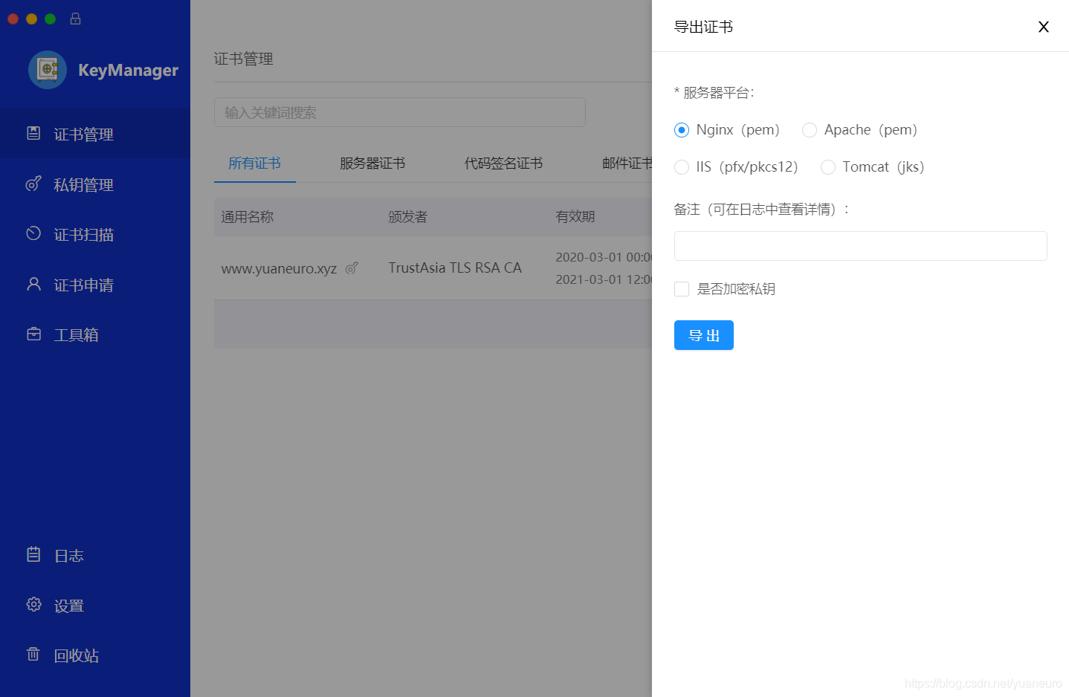Click the TrustAsia TLS RSA CA cell
This screenshot has width=1069, height=697.
pos(455,268)
